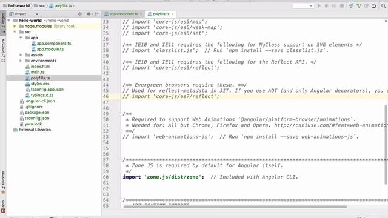The width and height of the screenshot is (388, 218).
Task: Open Project panel settings gear
Action: [89, 14]
